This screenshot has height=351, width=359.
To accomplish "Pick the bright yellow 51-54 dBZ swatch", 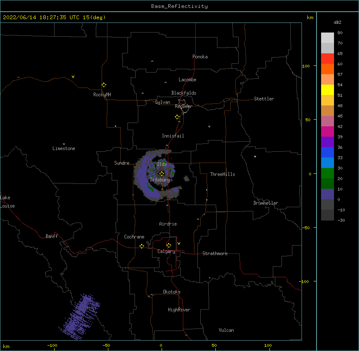I will pyautogui.click(x=327, y=90).
